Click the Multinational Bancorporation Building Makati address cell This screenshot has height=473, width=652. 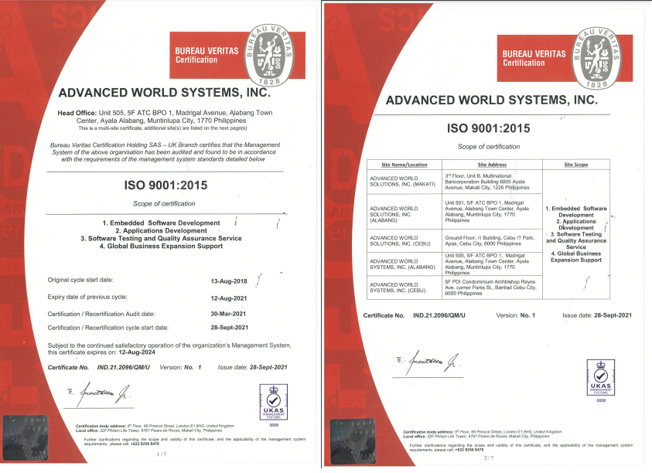point(493,182)
